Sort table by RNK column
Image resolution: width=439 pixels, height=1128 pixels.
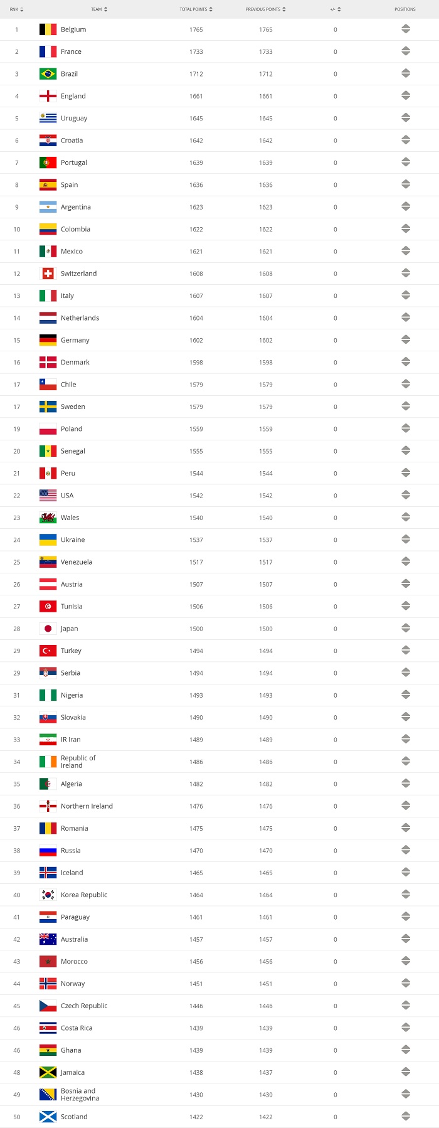coord(16,9)
